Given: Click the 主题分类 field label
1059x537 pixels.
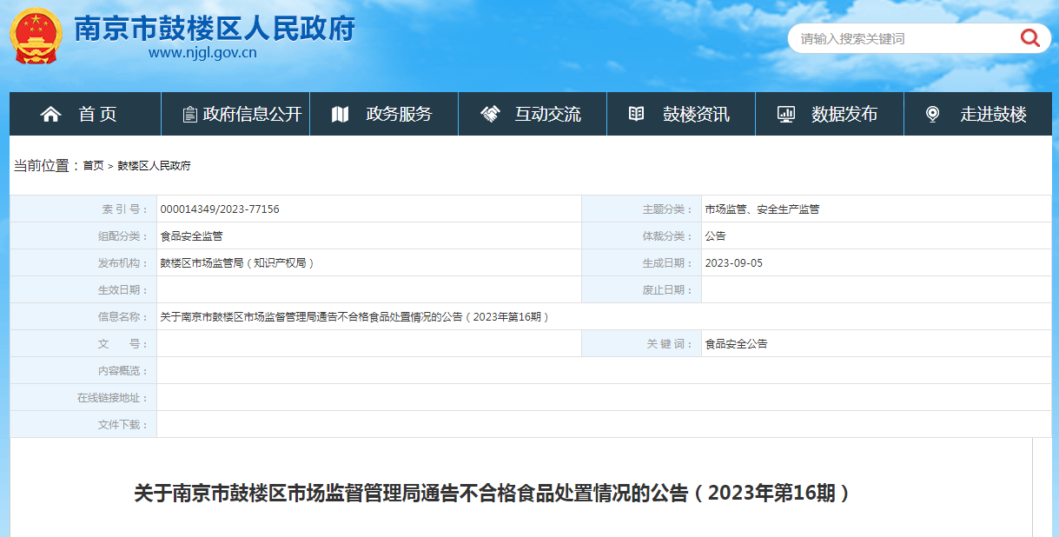Looking at the screenshot, I should coord(668,209).
